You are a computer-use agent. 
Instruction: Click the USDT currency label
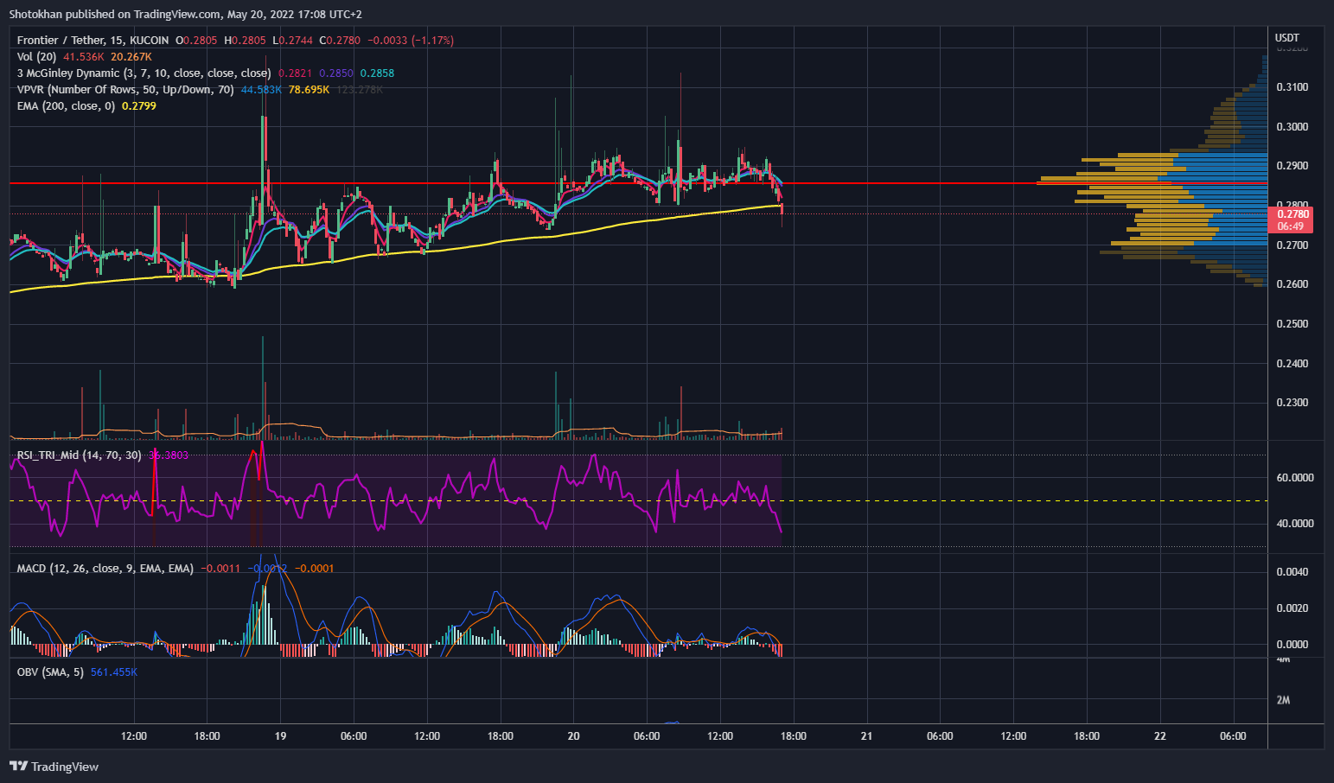(x=1287, y=38)
